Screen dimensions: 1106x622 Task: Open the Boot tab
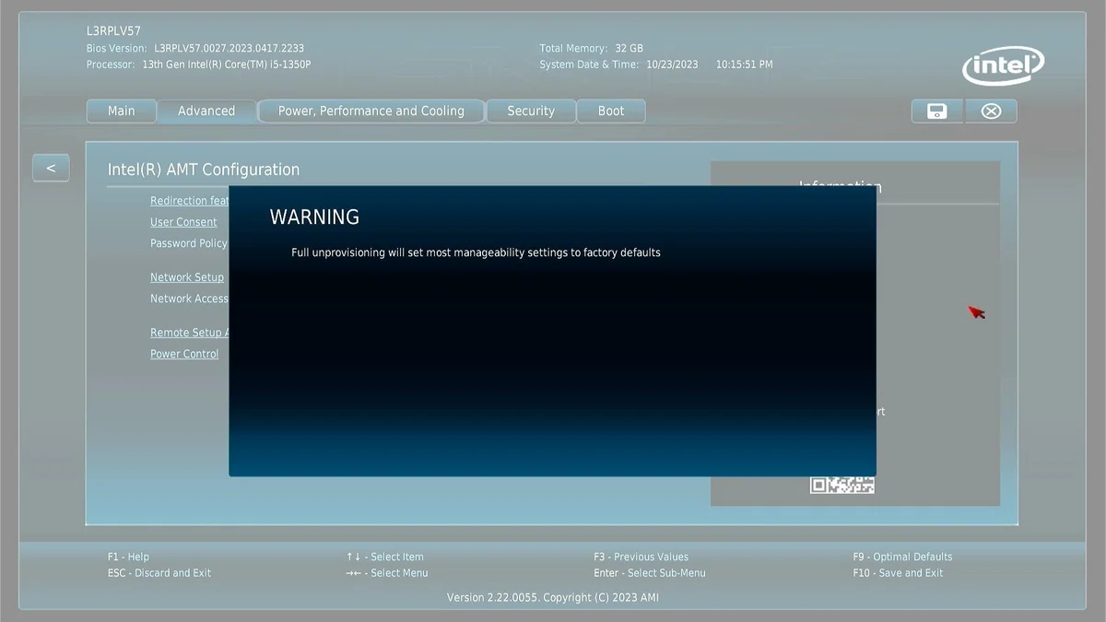[611, 111]
